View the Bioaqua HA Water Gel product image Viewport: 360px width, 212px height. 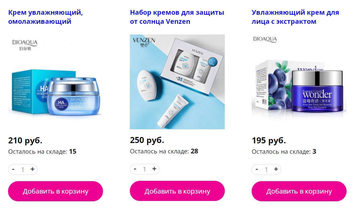coord(55,82)
